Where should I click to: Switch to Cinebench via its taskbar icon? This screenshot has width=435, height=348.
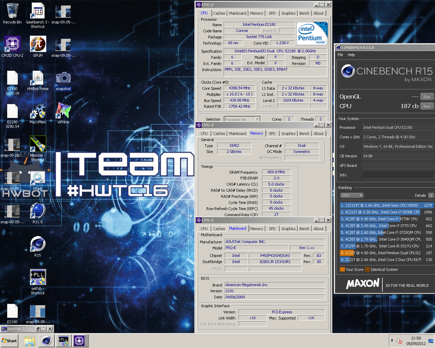tap(47, 341)
